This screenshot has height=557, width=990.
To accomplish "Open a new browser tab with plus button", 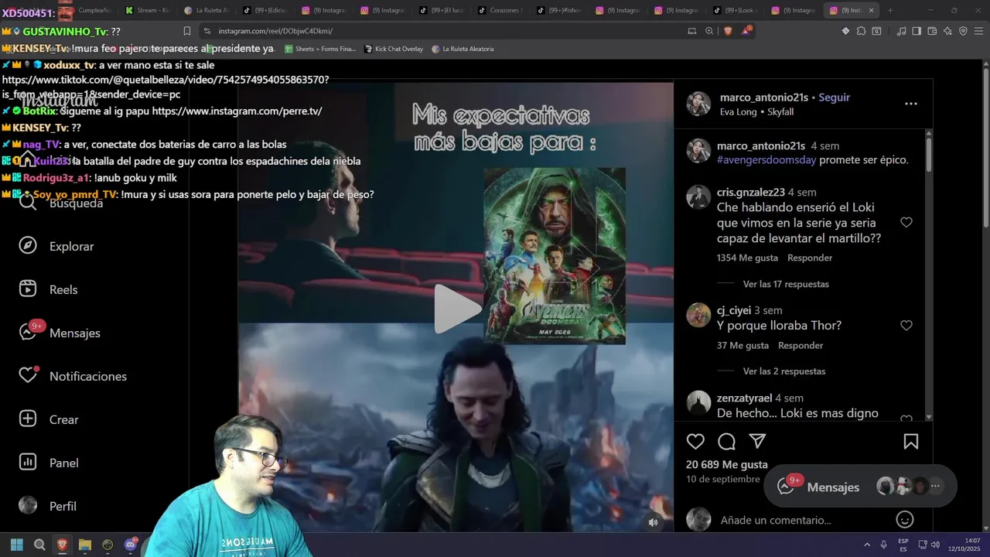I will click(x=890, y=10).
